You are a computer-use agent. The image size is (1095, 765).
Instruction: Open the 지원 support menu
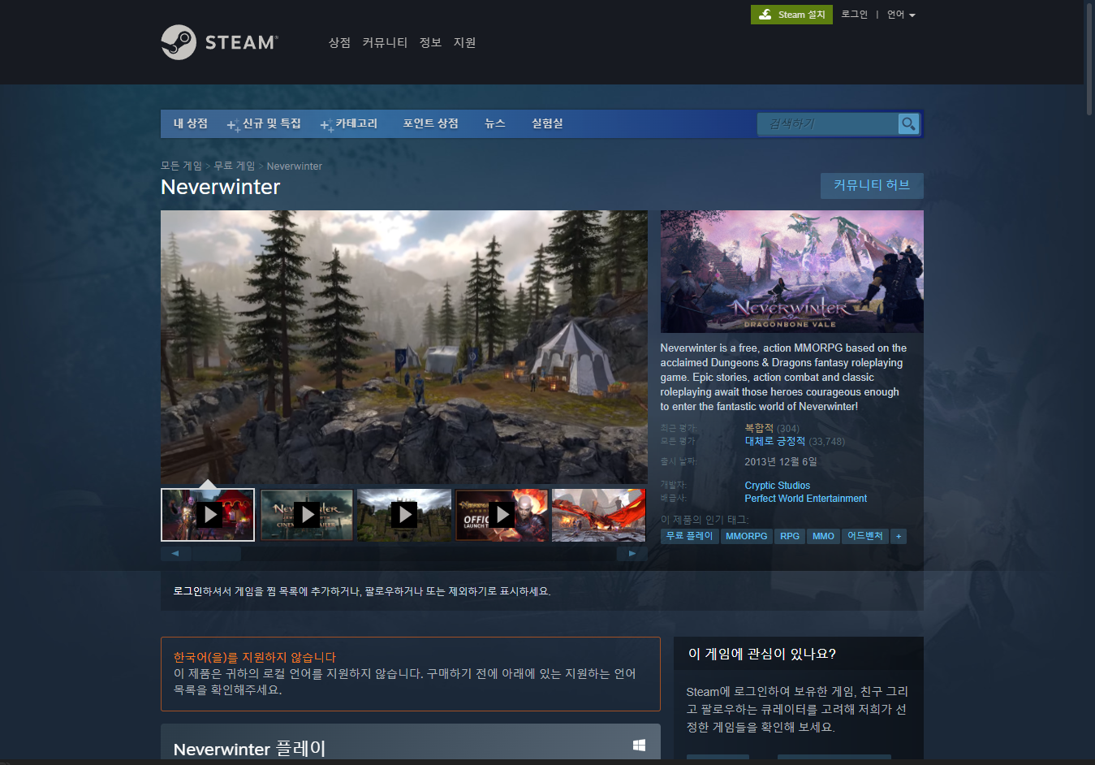coord(464,42)
